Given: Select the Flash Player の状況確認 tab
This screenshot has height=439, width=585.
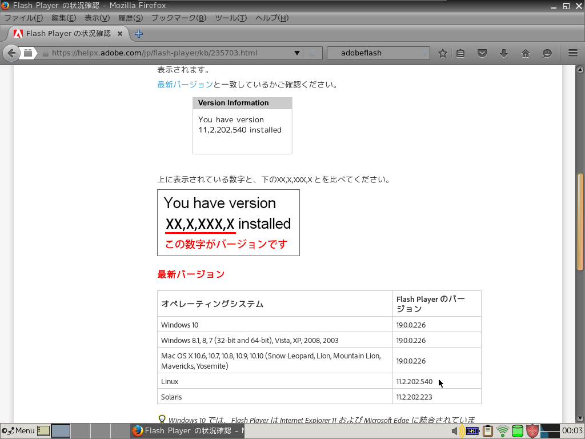Looking at the screenshot, I should (x=69, y=34).
